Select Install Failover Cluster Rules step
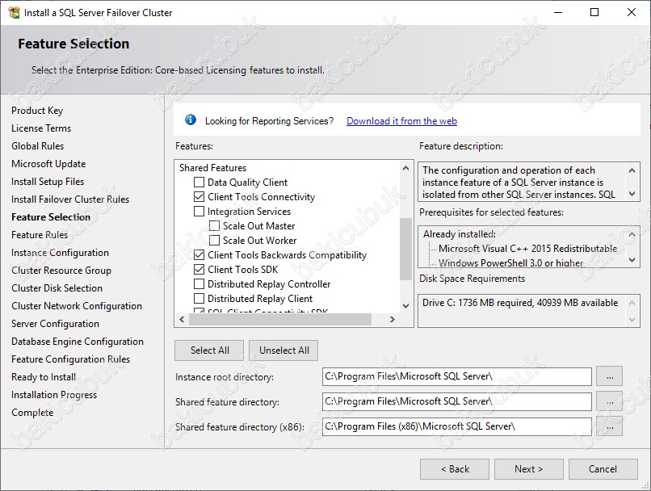Screen dimensions: 651x491 tap(70, 199)
